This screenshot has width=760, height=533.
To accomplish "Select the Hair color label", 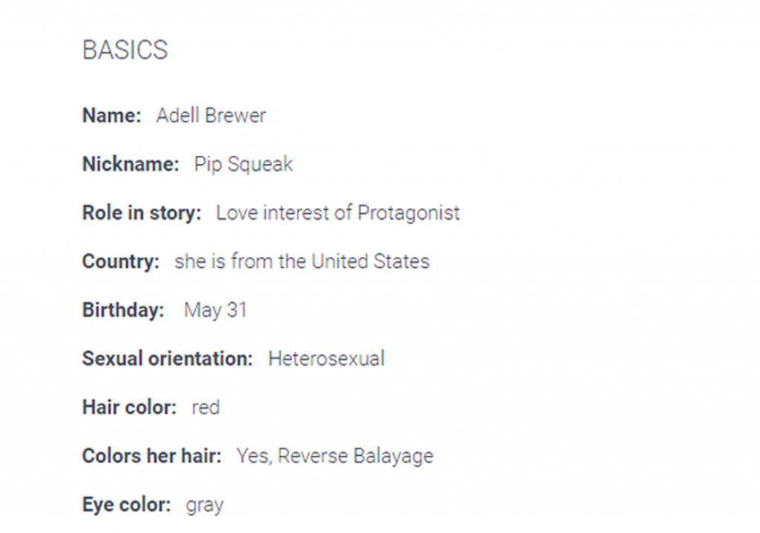I will (129, 407).
